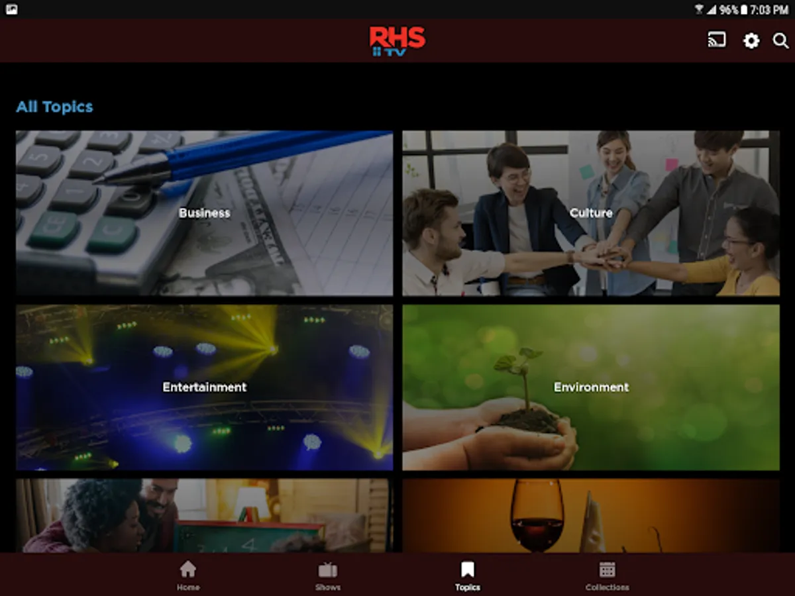Open search with magnifier icon
Viewport: 795px width, 596px height.
[x=780, y=41]
